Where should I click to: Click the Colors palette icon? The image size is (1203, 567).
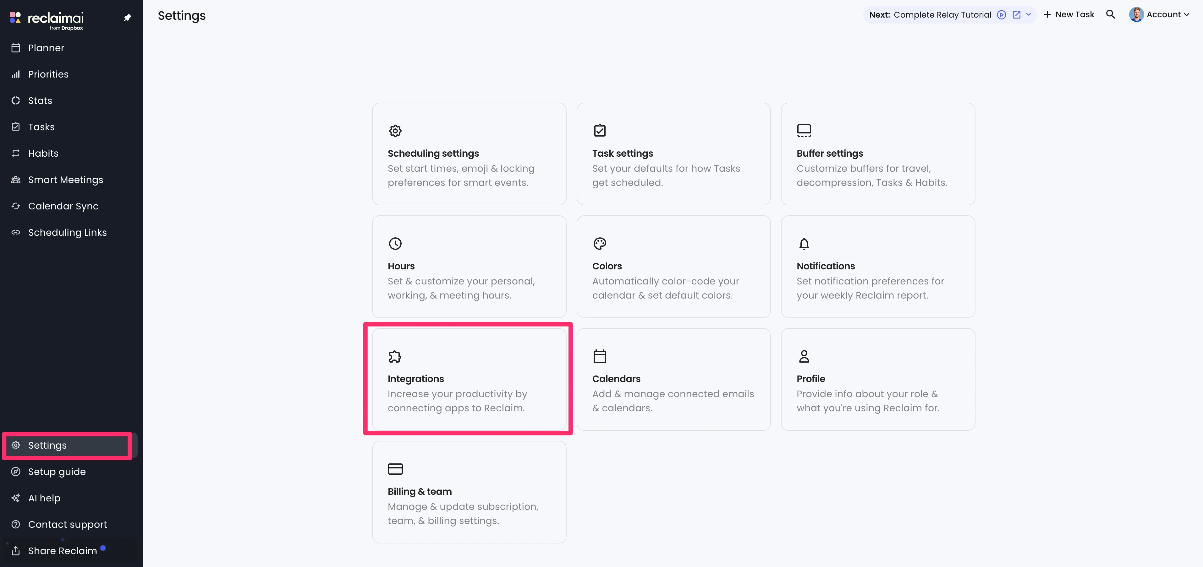click(599, 243)
